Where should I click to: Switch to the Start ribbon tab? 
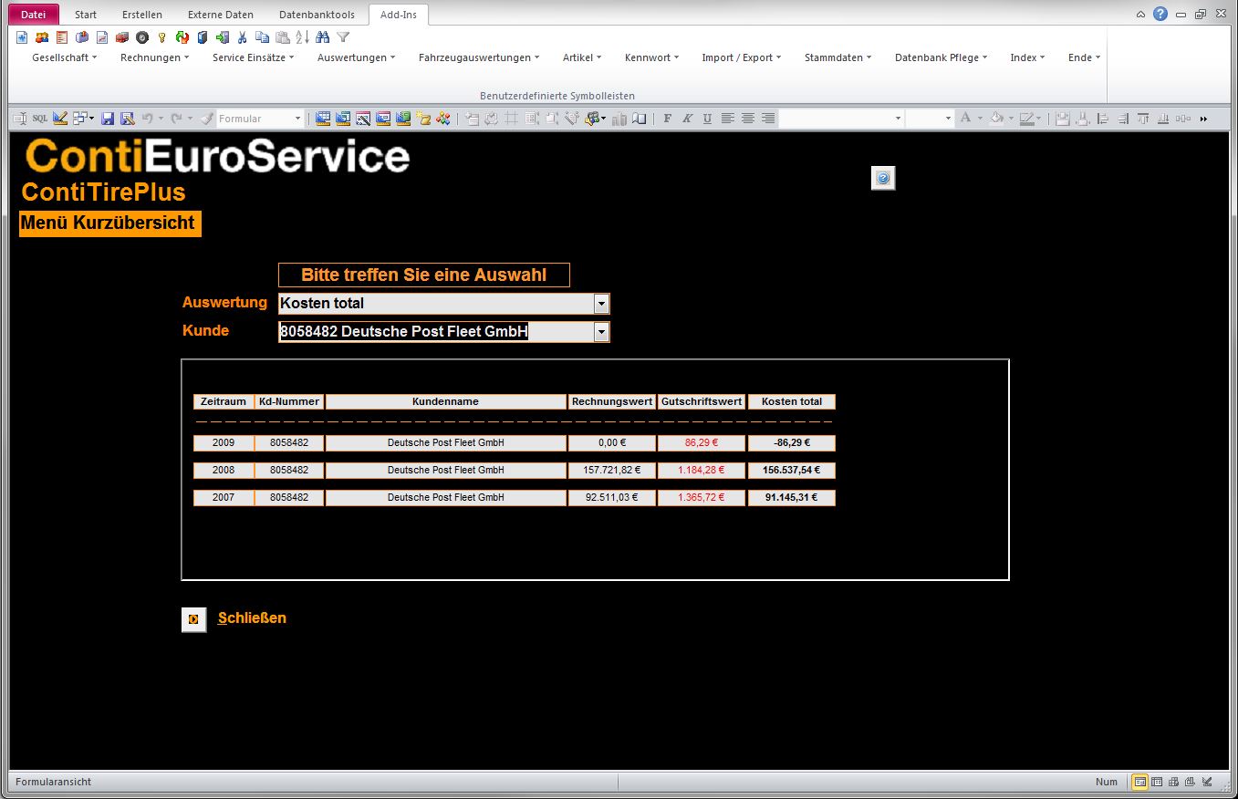[86, 15]
